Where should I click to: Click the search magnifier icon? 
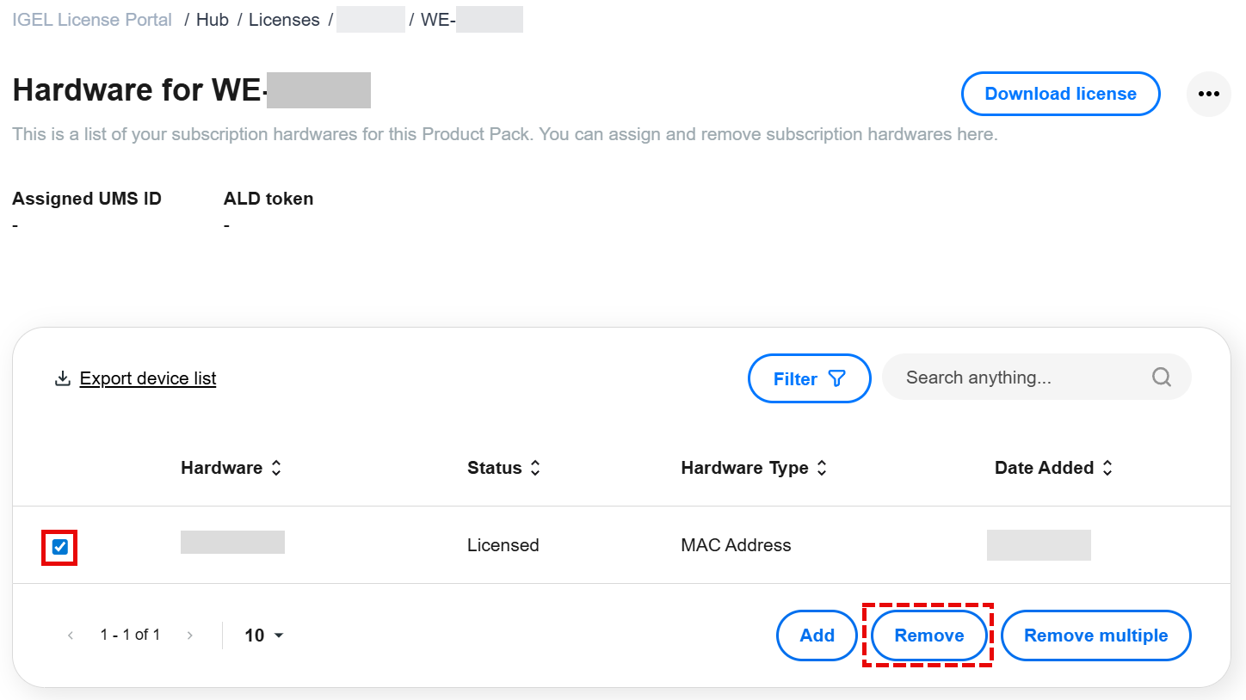coord(1162,378)
